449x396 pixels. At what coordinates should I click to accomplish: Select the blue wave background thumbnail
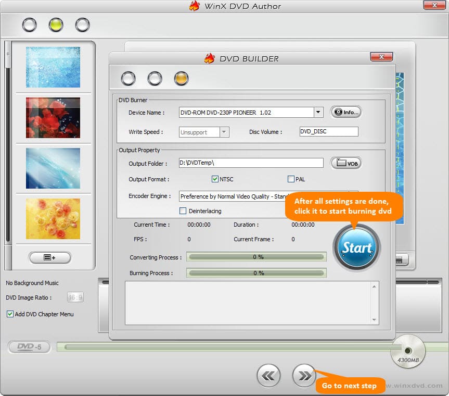[x=53, y=168]
